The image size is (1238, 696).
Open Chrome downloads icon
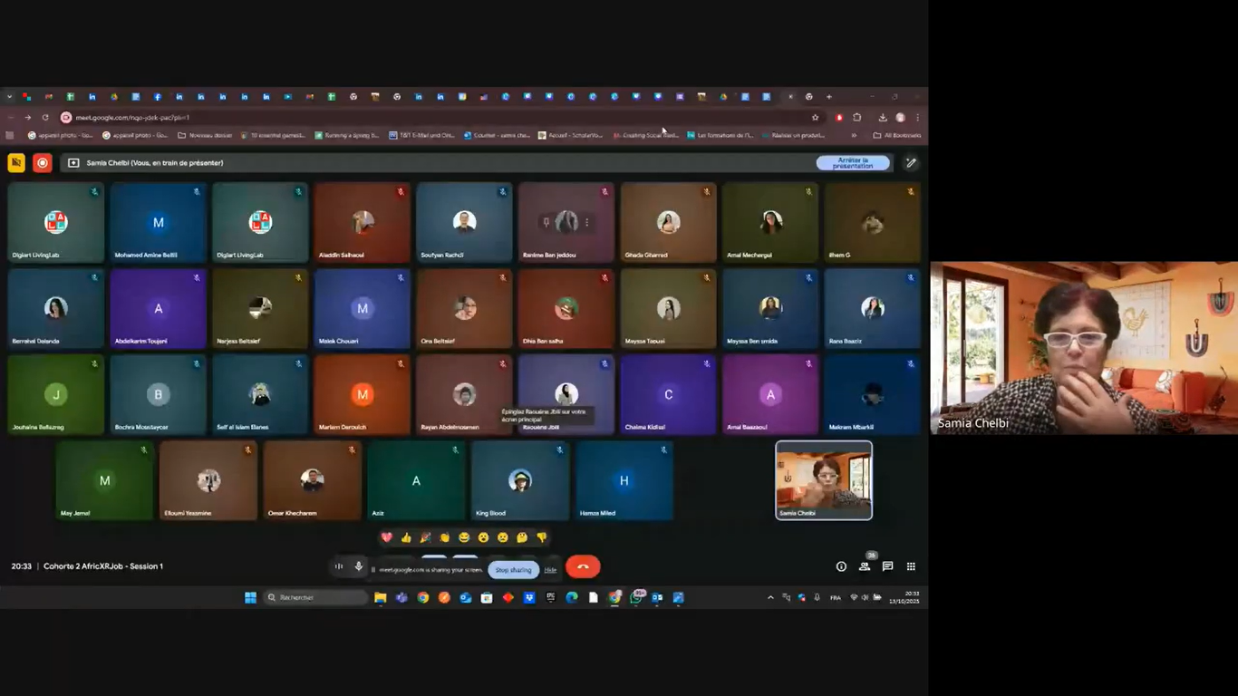point(883,118)
